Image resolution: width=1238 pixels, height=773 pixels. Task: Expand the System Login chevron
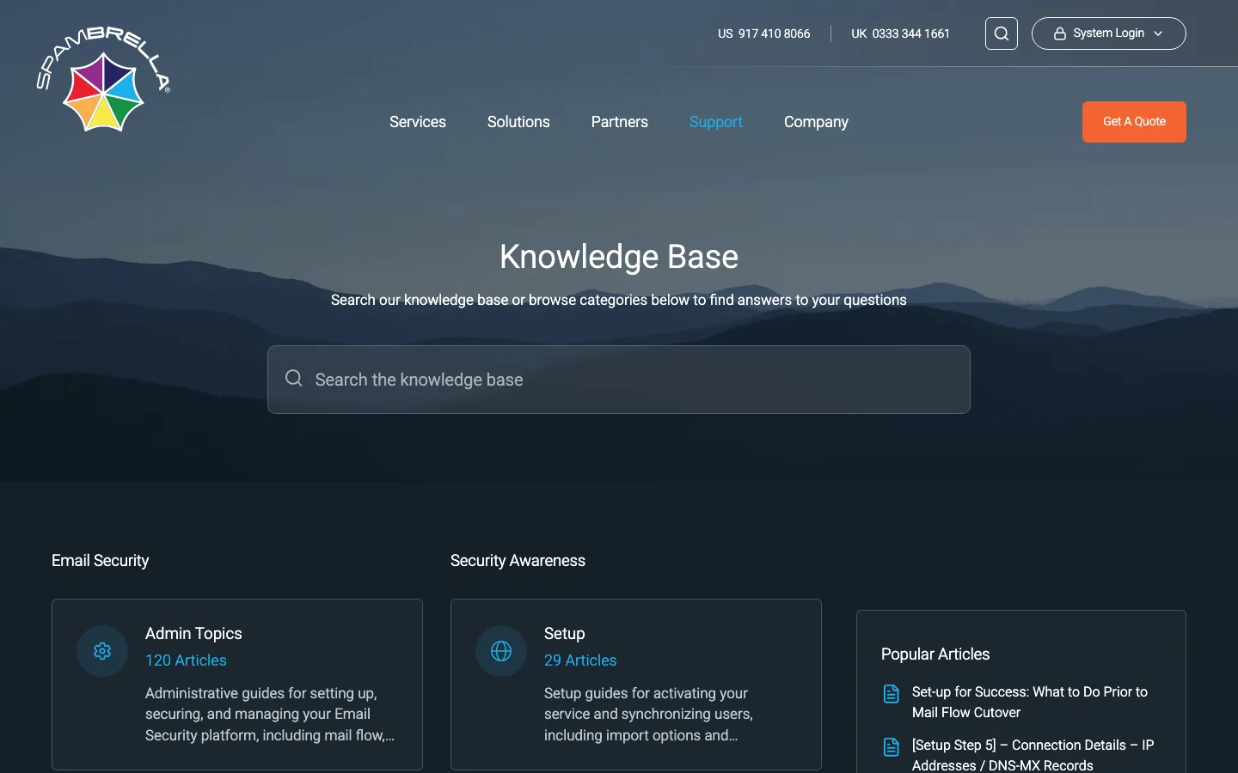click(x=1158, y=33)
